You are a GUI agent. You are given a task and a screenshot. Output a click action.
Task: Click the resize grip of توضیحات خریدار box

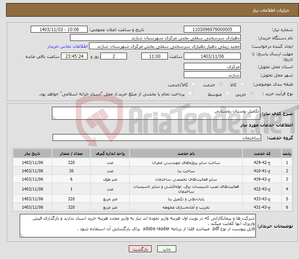tap(22, 236)
